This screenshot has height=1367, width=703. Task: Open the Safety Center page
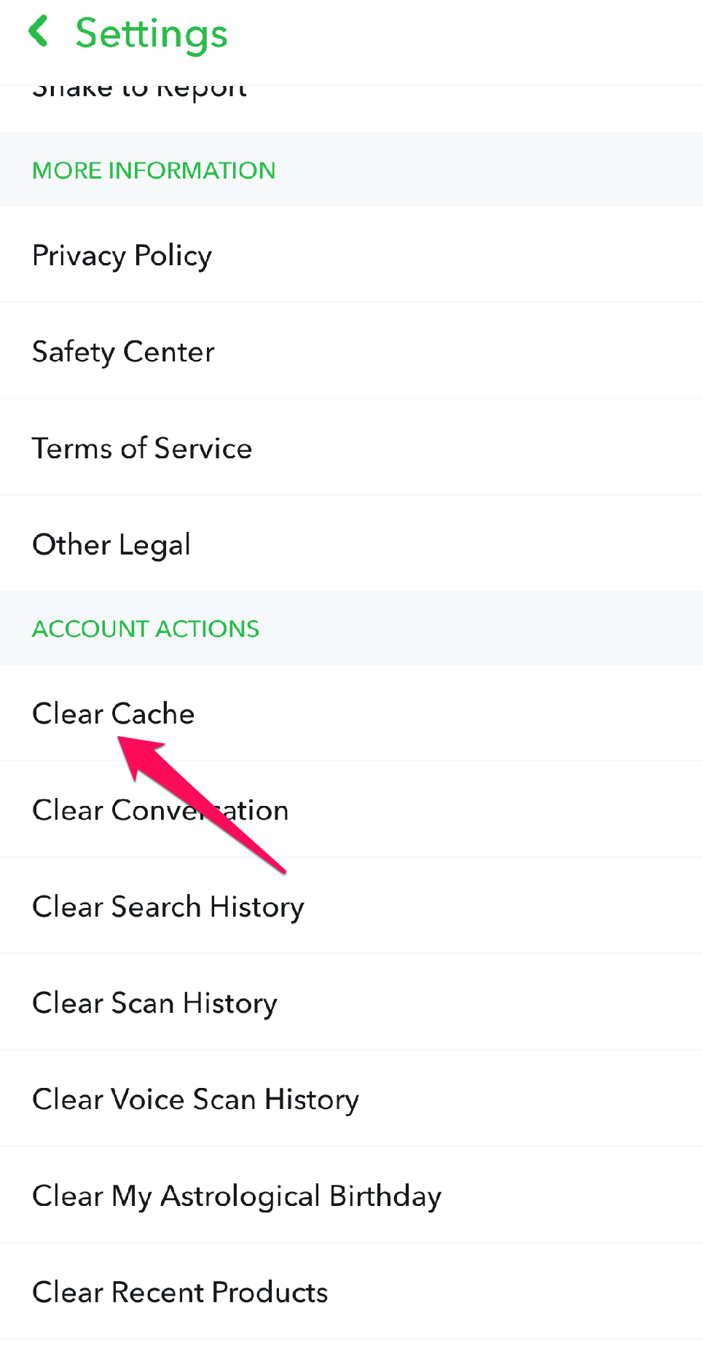[124, 352]
